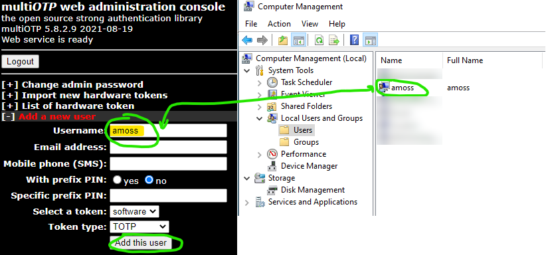Click the Services and Applications icon
546x255 pixels.
coord(260,202)
